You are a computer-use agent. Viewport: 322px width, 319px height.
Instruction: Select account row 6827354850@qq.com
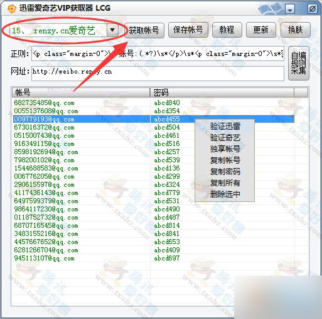pyautogui.click(x=44, y=103)
